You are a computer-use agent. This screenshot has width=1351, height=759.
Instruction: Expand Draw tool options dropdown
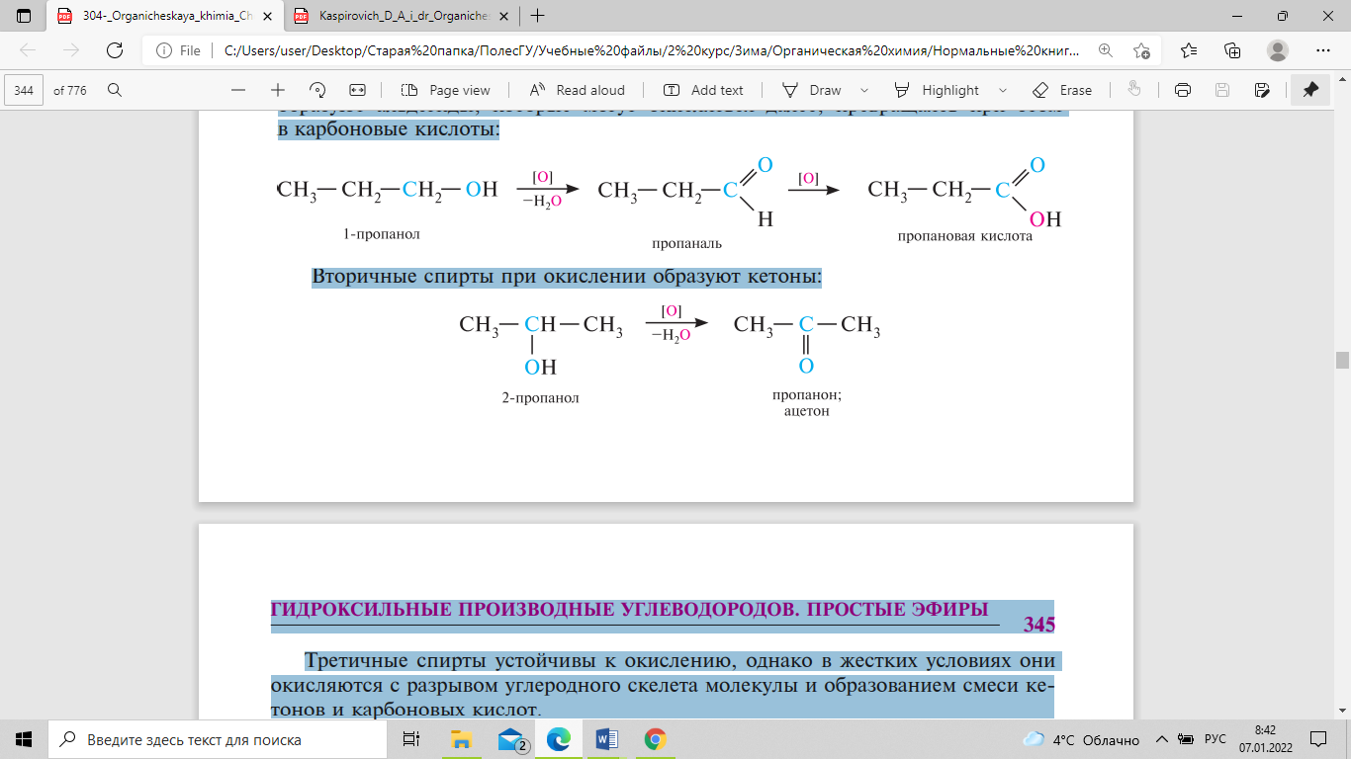tap(865, 90)
